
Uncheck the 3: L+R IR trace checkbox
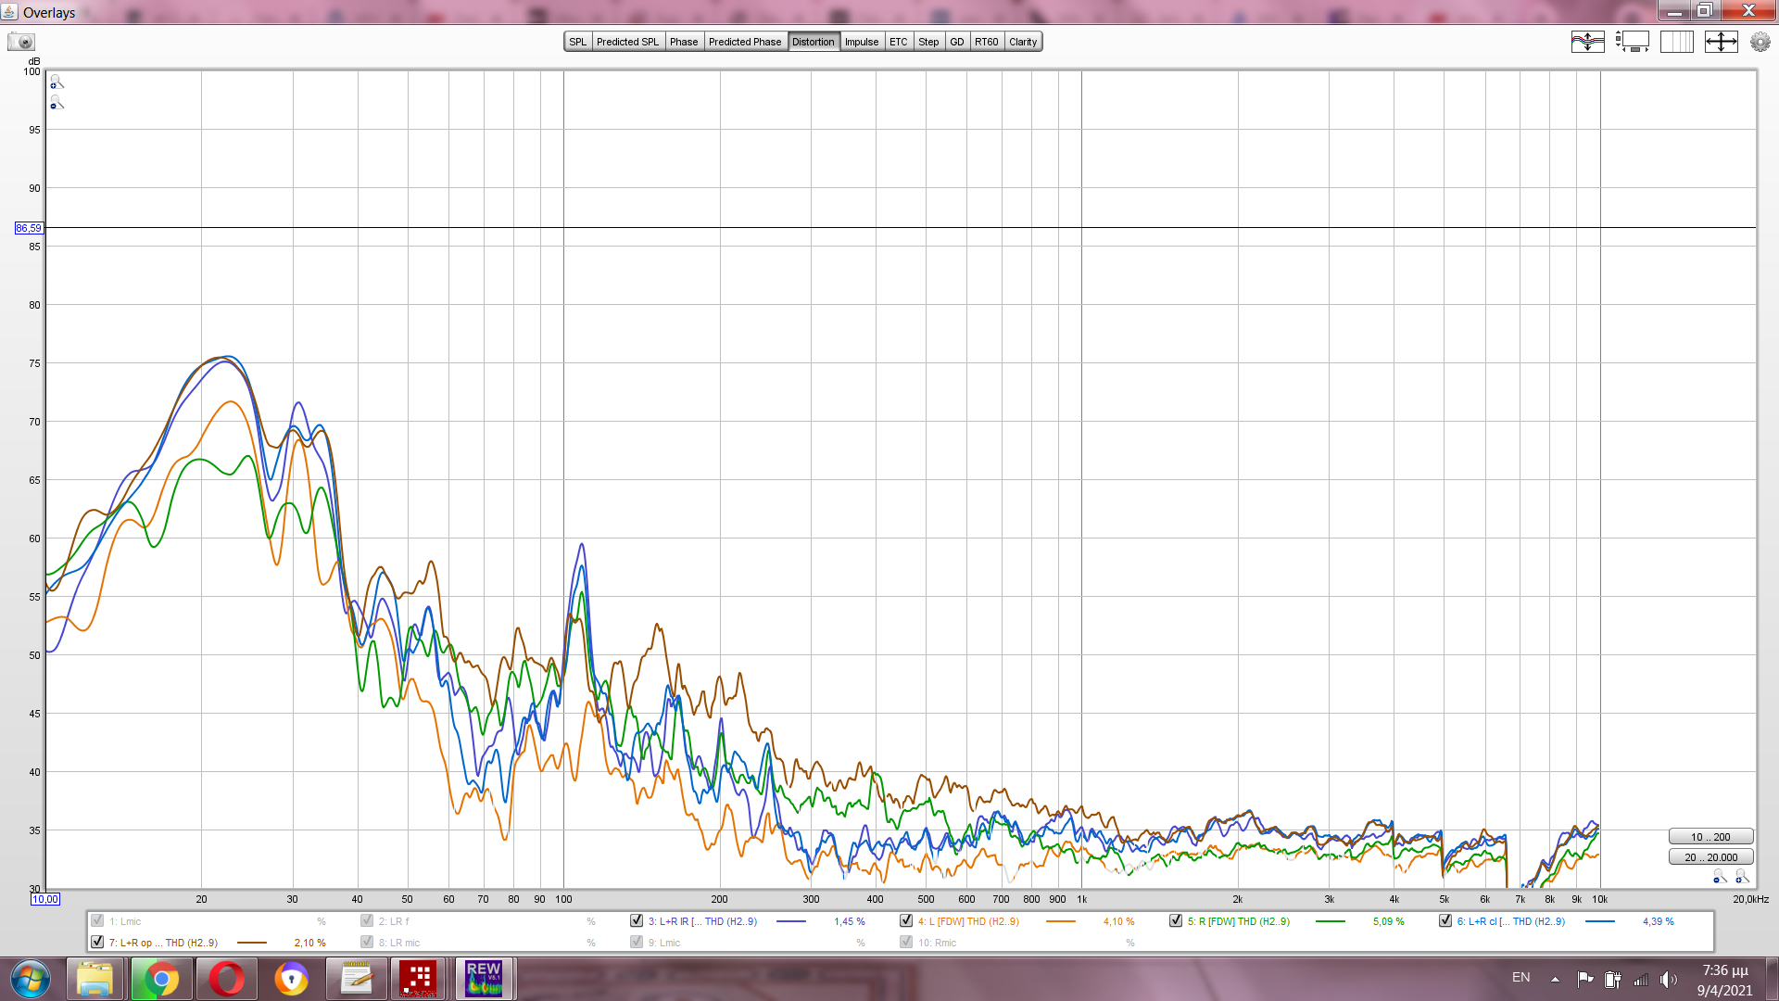click(637, 921)
